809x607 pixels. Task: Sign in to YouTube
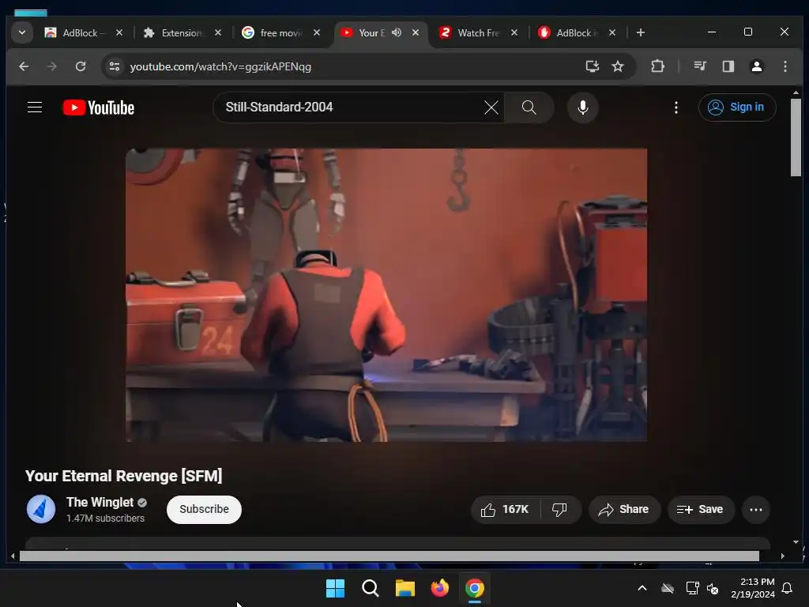737,107
